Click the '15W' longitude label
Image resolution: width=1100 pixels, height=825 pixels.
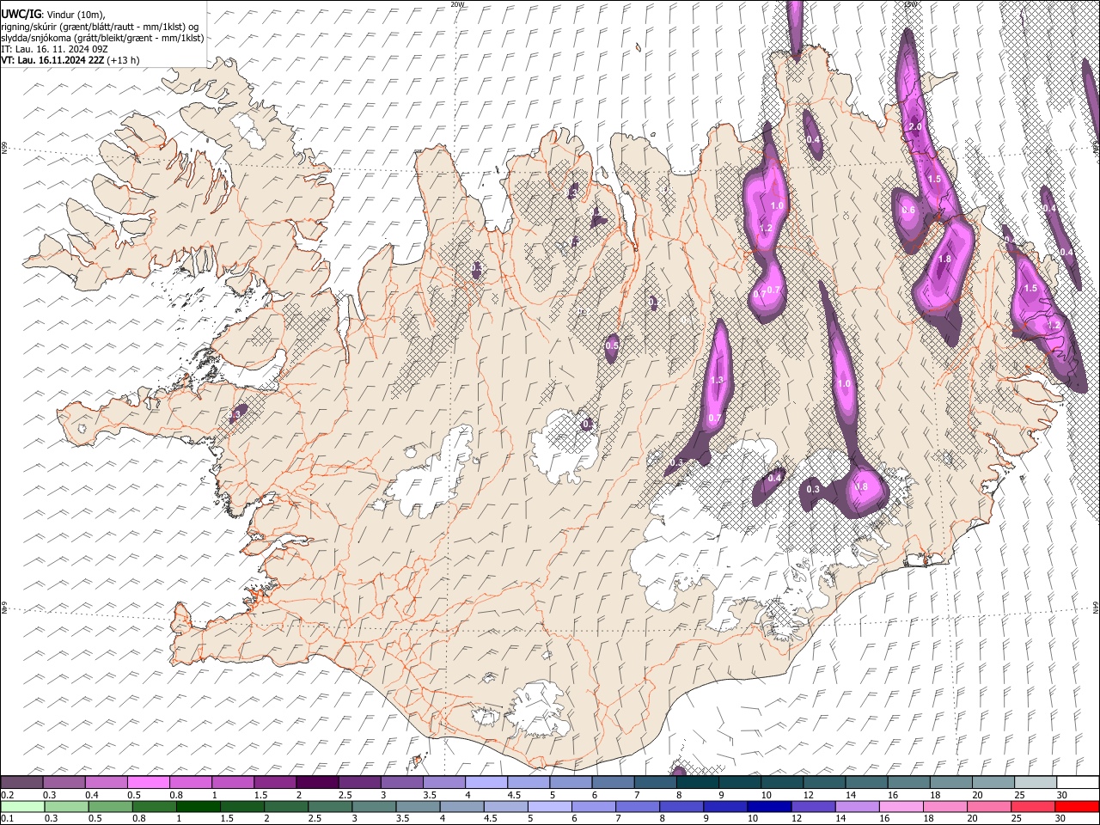point(911,4)
